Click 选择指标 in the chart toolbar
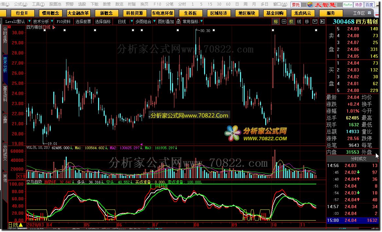 click(103, 22)
